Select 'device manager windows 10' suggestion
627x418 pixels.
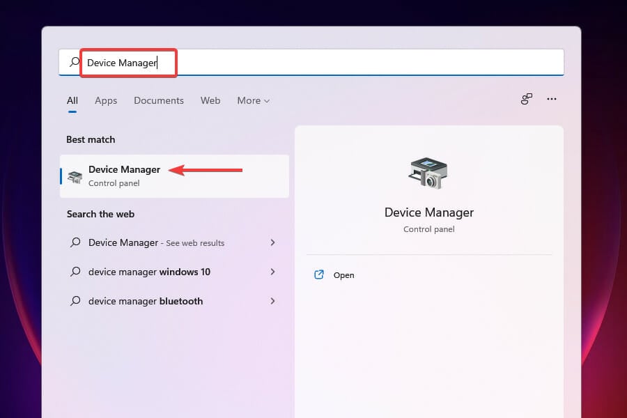pyautogui.click(x=174, y=272)
